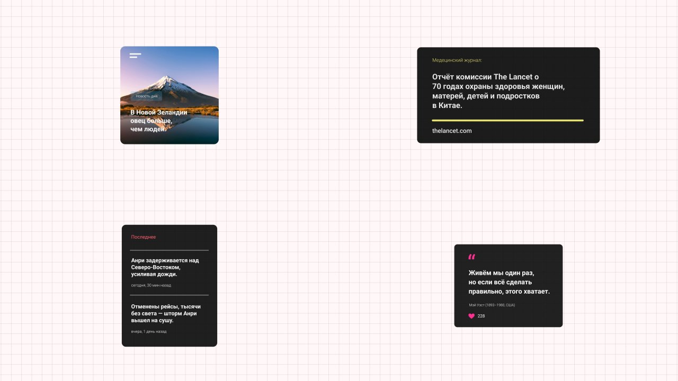Click timestamp "сегодня, 30 мин назад"
The width and height of the screenshot is (678, 381).
[151, 285]
